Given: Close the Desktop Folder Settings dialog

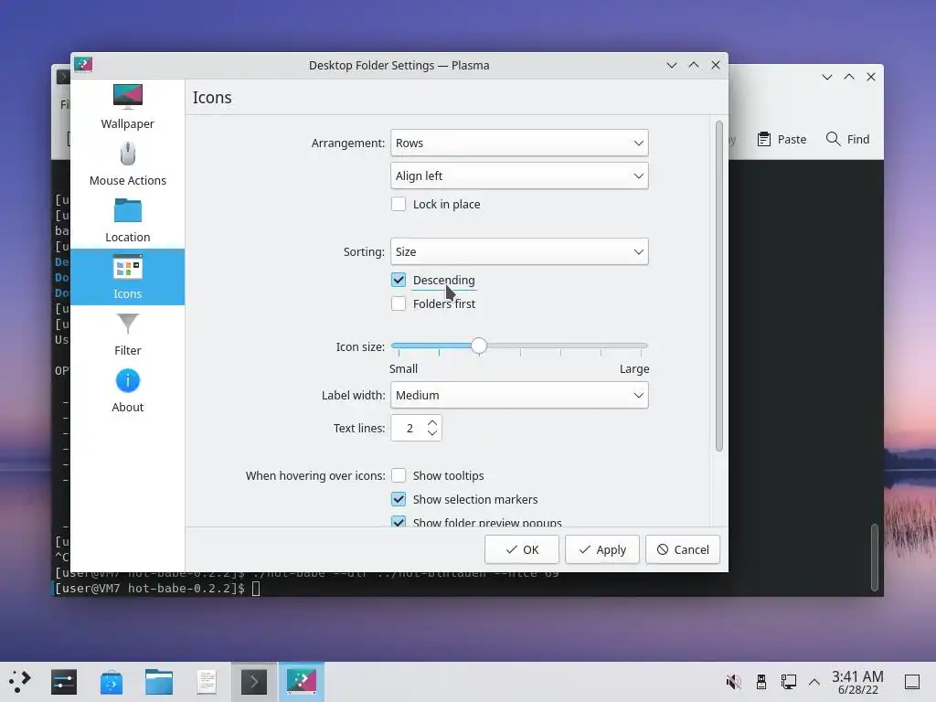Looking at the screenshot, I should coord(716,65).
